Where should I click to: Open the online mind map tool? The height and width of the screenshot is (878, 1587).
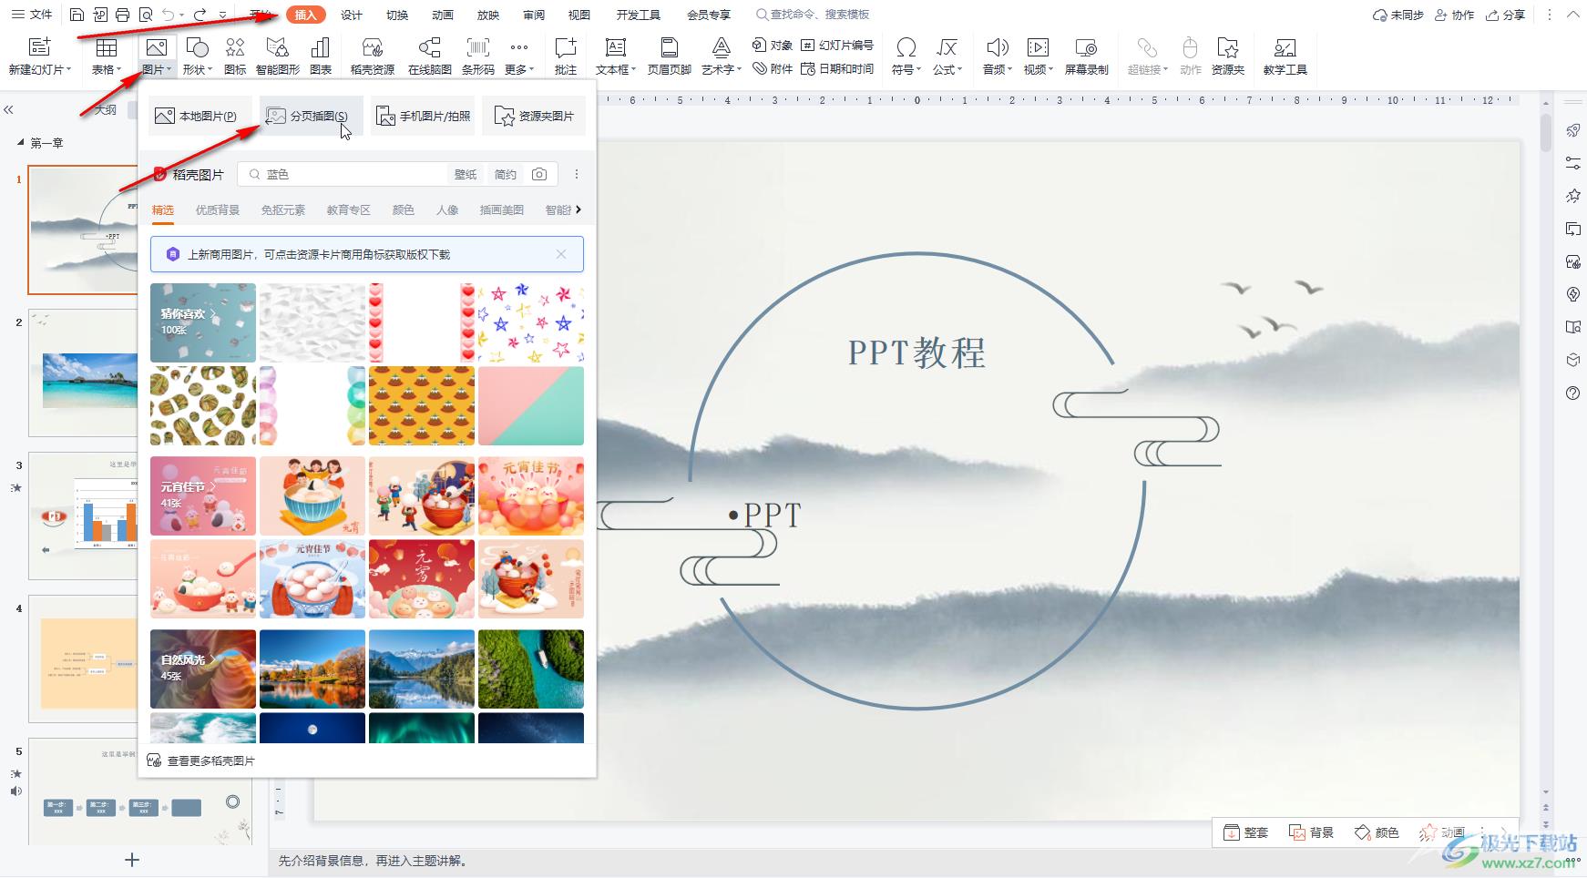(429, 47)
